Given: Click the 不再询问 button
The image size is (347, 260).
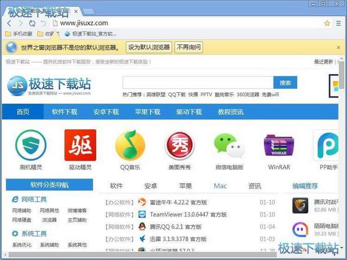Looking at the screenshot, I should [x=189, y=47].
